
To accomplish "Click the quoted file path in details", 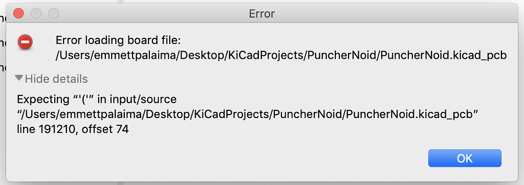I will 249,114.
